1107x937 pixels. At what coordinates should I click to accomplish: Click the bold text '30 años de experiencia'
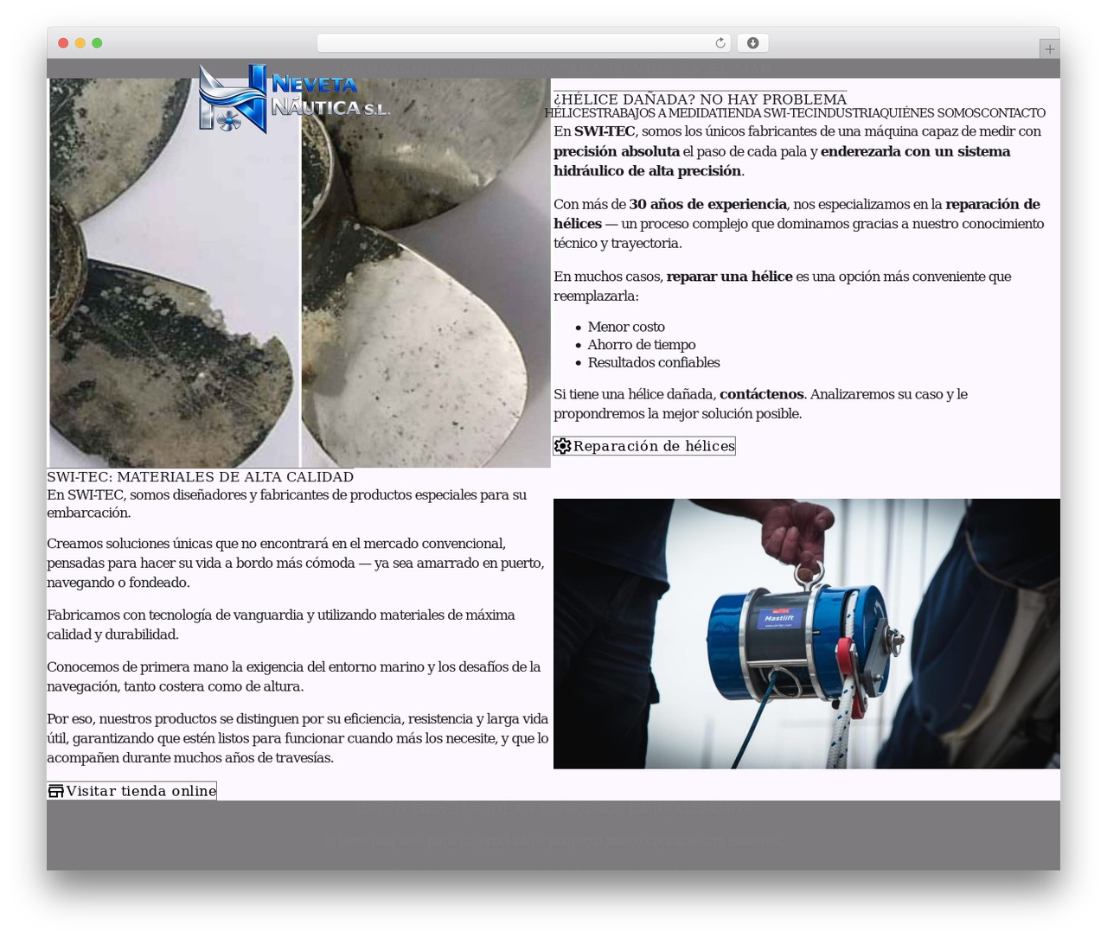tap(707, 205)
